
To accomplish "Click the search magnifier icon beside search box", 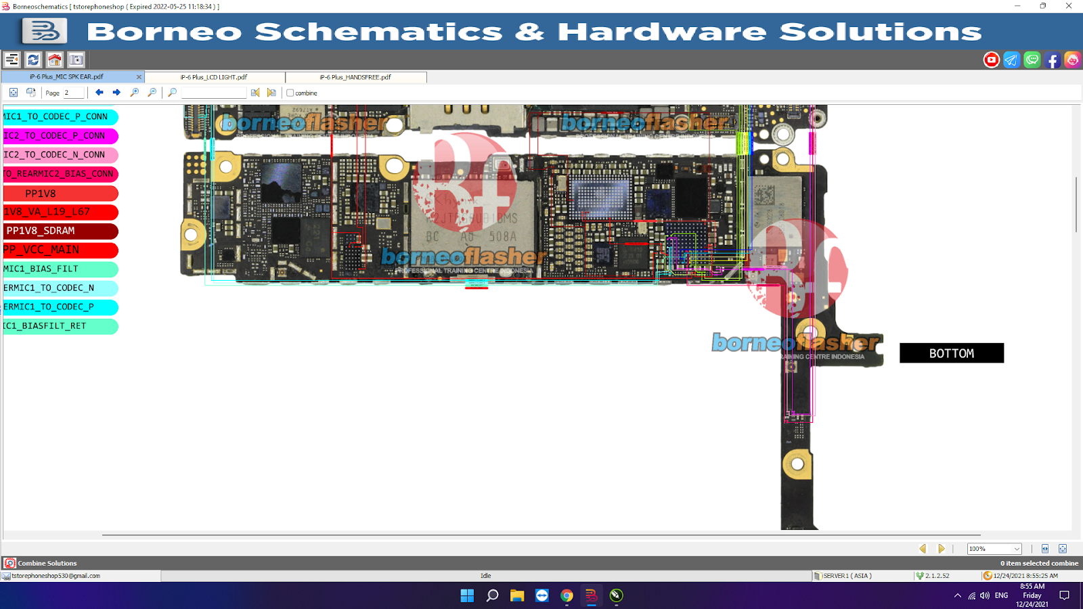I will [173, 93].
